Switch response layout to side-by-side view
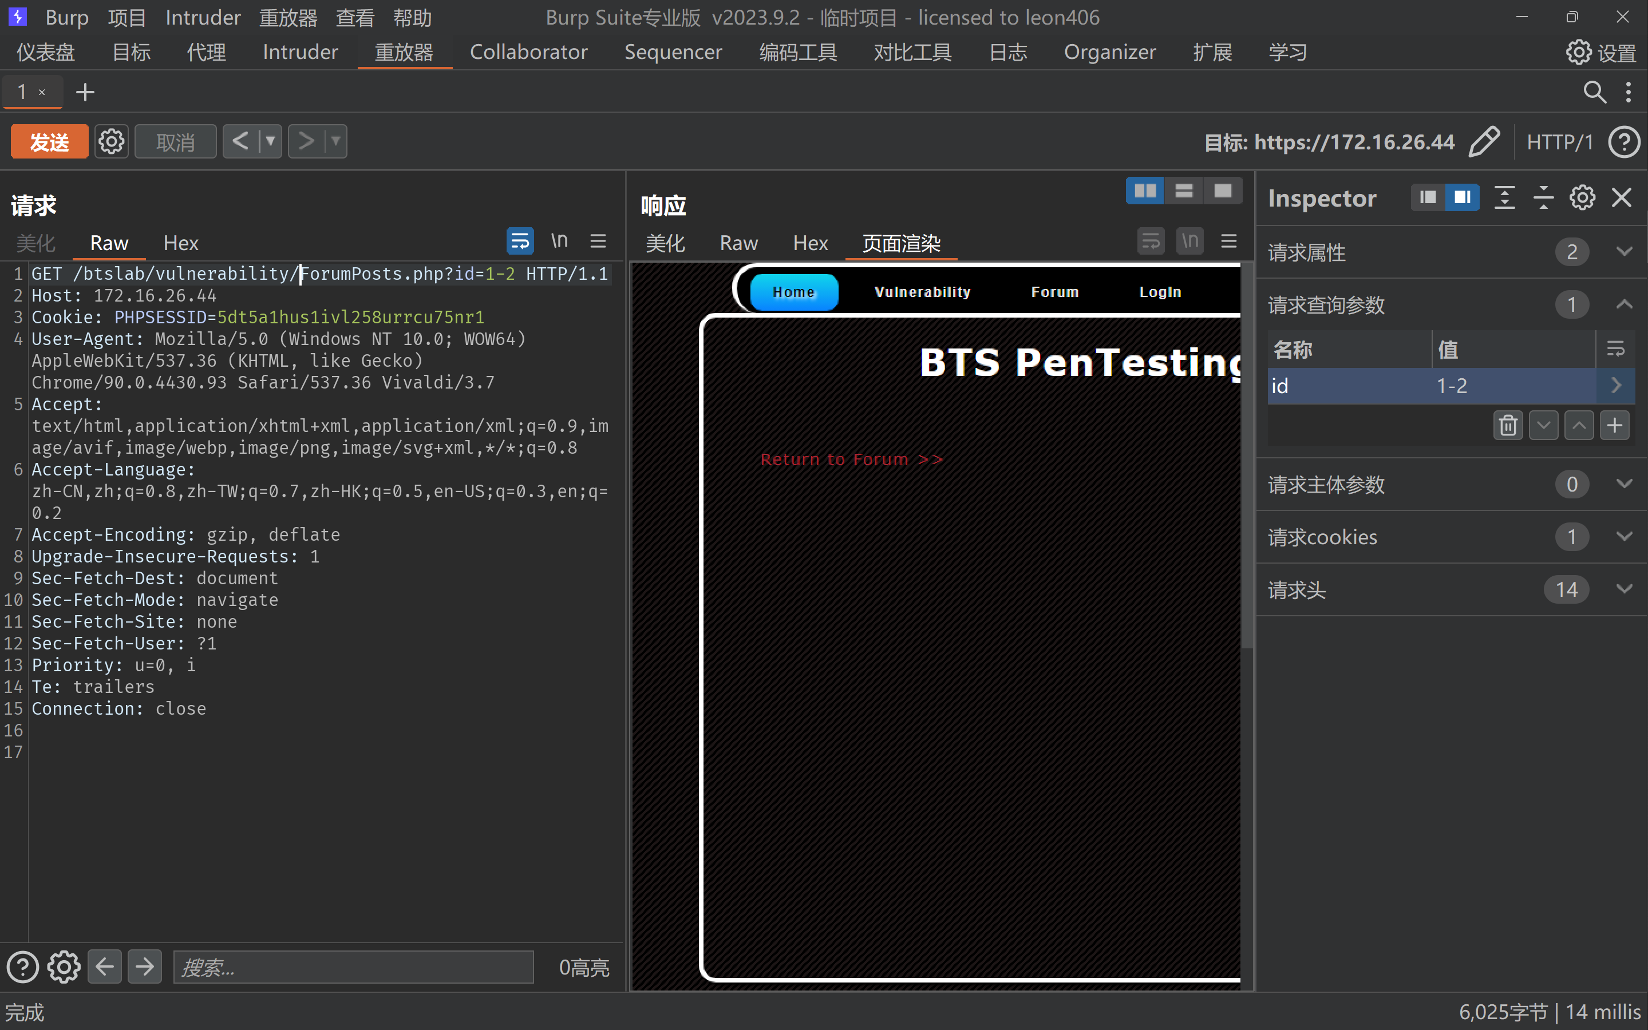1648x1030 pixels. pyautogui.click(x=1144, y=191)
